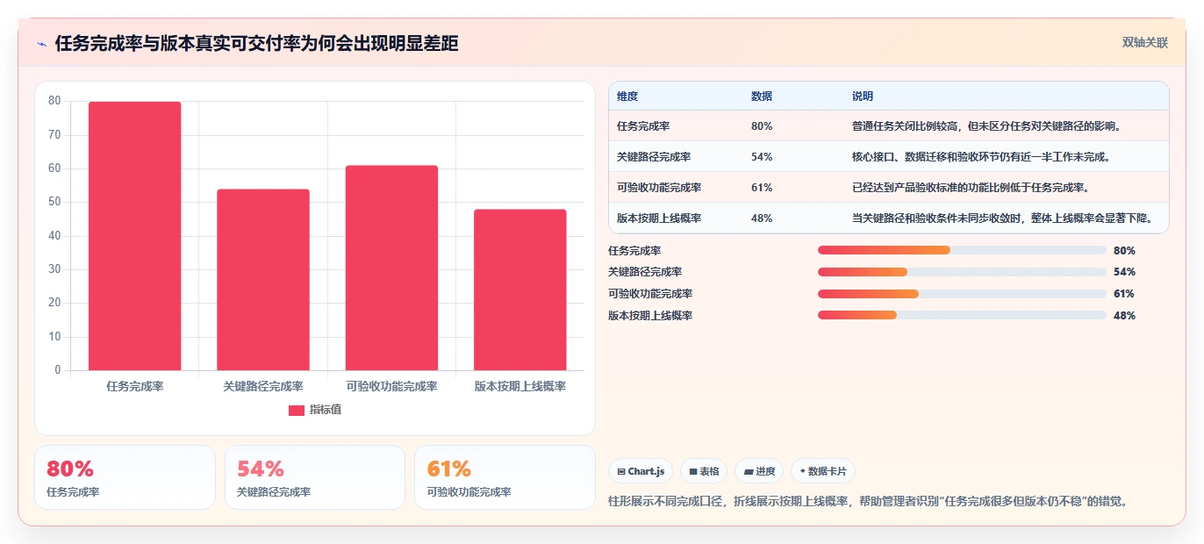Click the 数据 column header
This screenshot has height=544, width=1204.
[x=762, y=97]
